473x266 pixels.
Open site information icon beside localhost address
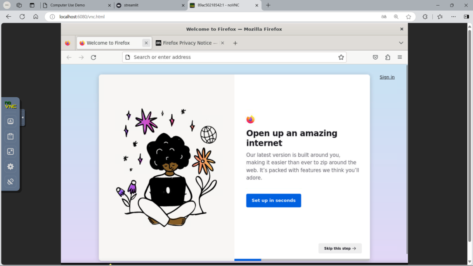pyautogui.click(x=52, y=17)
